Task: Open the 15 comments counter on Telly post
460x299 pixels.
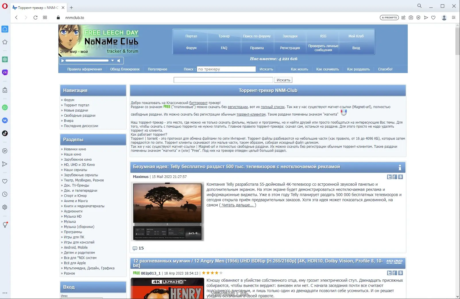Action: pos(138,248)
